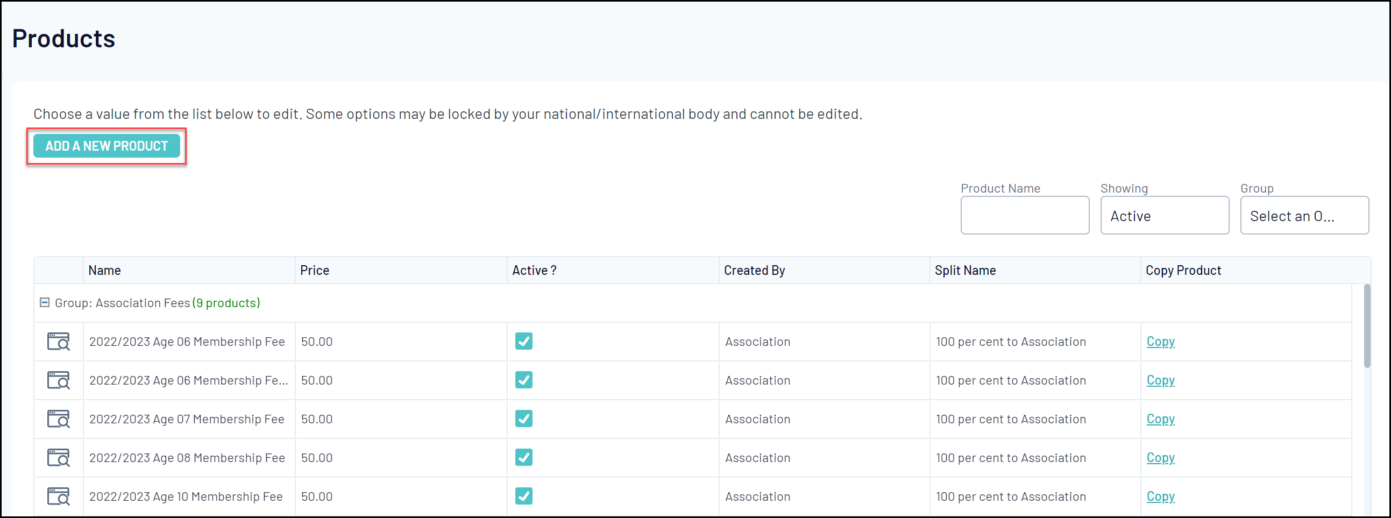Open details icon for Age 07 Membership Fee

coord(58,419)
